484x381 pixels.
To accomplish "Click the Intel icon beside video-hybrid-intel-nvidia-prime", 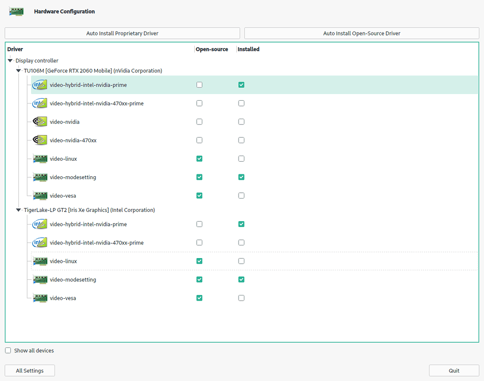I will pyautogui.click(x=40, y=85).
